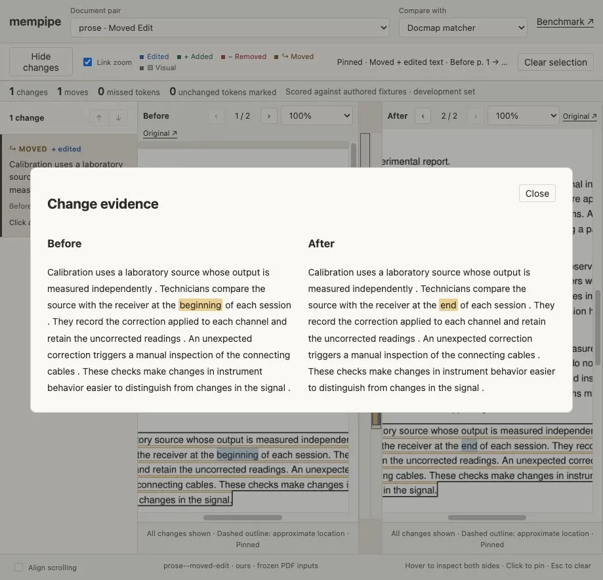
Task: Go to next change with down arrow
Action: tap(119, 117)
